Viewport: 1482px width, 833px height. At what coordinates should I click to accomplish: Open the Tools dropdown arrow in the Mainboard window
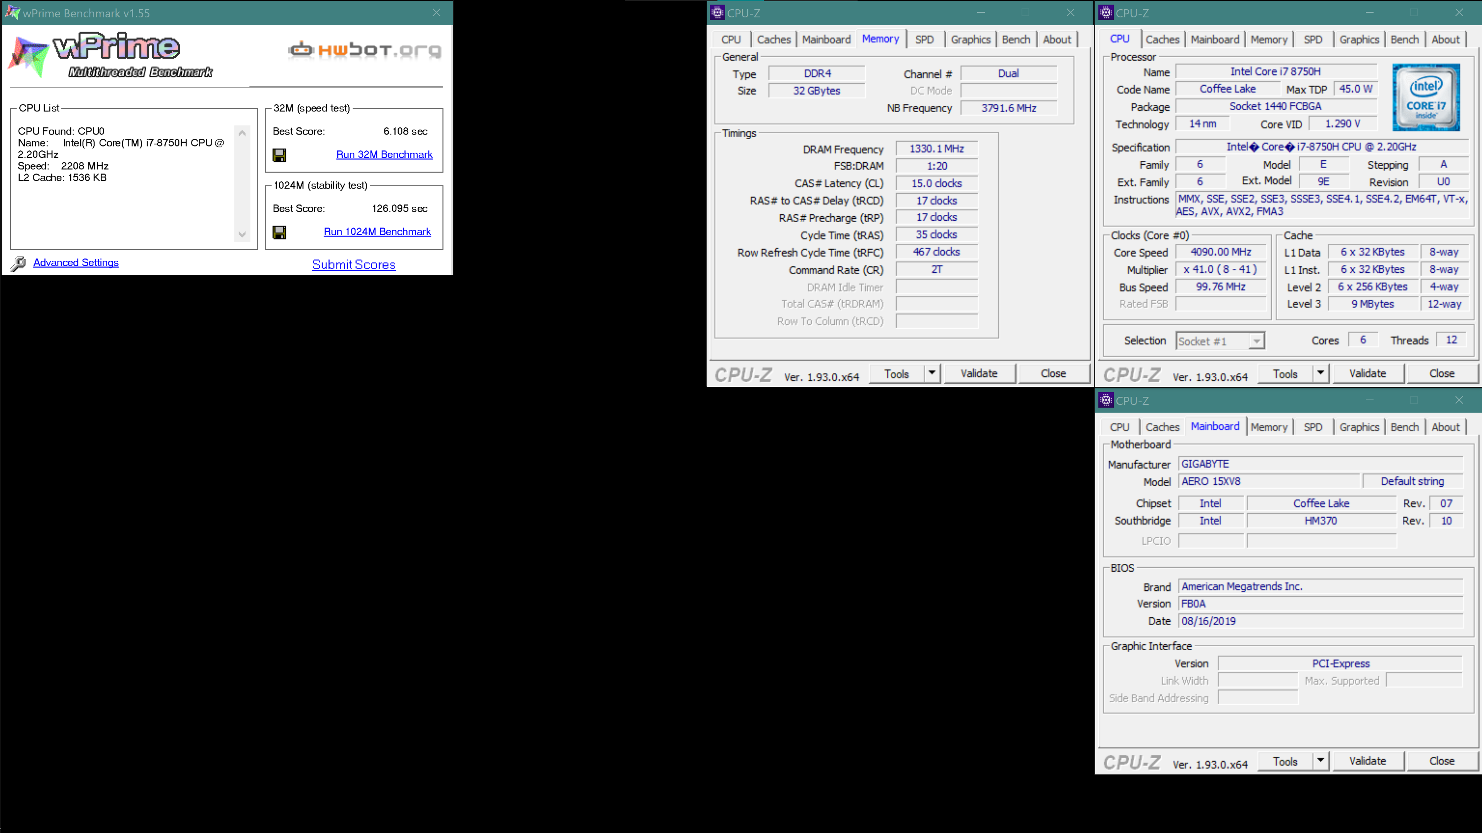click(1321, 761)
